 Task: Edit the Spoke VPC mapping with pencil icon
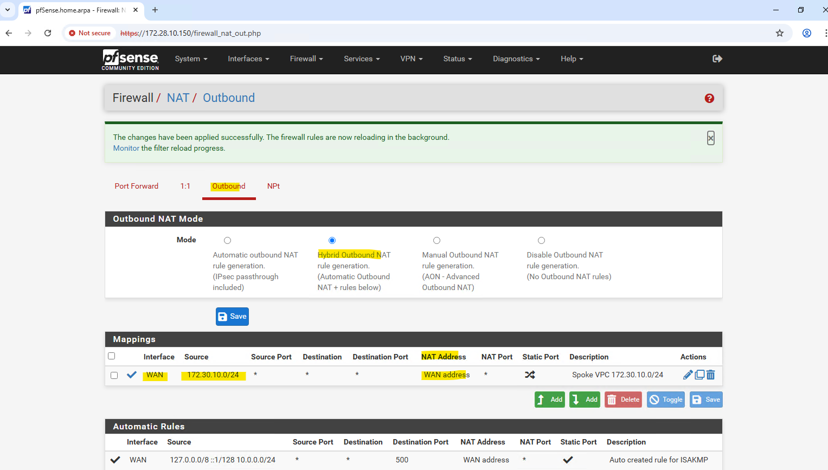pyautogui.click(x=688, y=375)
